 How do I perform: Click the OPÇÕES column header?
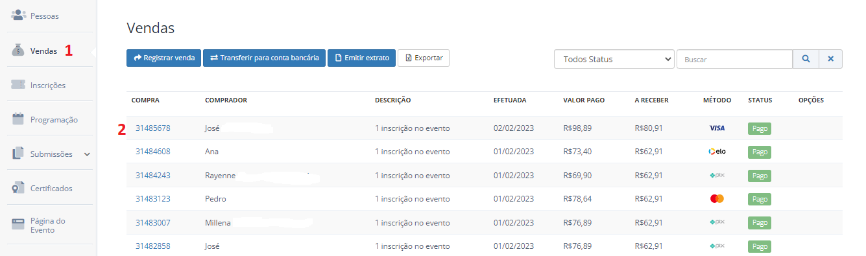(811, 100)
